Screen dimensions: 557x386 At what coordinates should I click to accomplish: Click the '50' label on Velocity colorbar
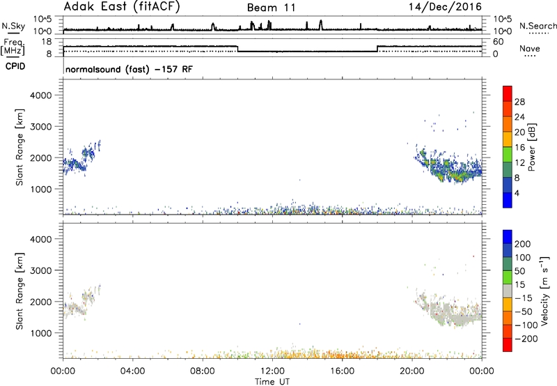click(519, 271)
